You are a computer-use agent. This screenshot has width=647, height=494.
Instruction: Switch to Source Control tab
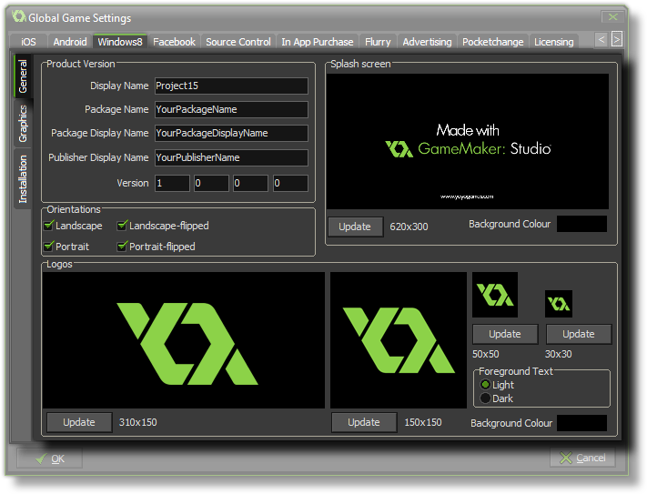238,42
